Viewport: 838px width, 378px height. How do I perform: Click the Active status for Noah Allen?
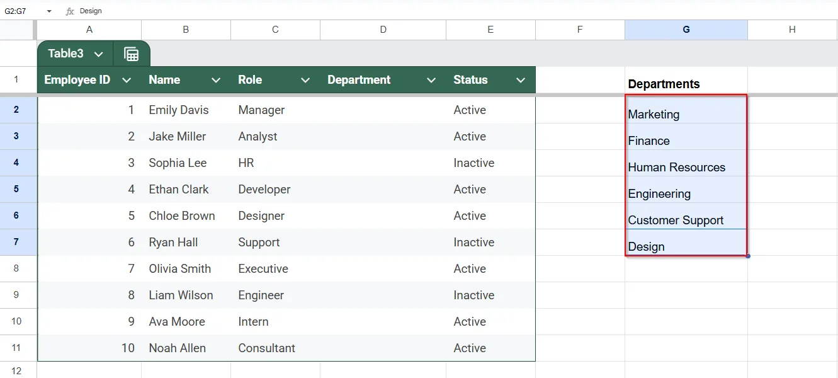490,348
